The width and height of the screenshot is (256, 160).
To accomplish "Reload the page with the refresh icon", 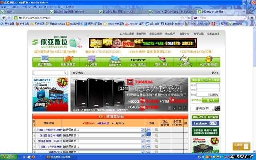I will 189,18.
